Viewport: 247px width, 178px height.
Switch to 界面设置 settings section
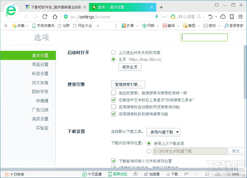pos(40,65)
